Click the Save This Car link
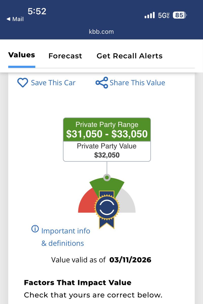This screenshot has height=304, width=203. [53, 83]
